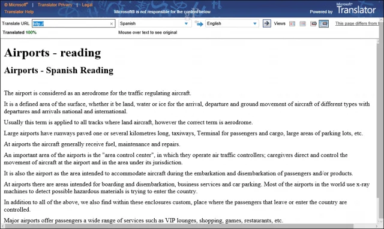Select the top/bottom view icon
This screenshot has height=229, width=384.
pos(302,24)
